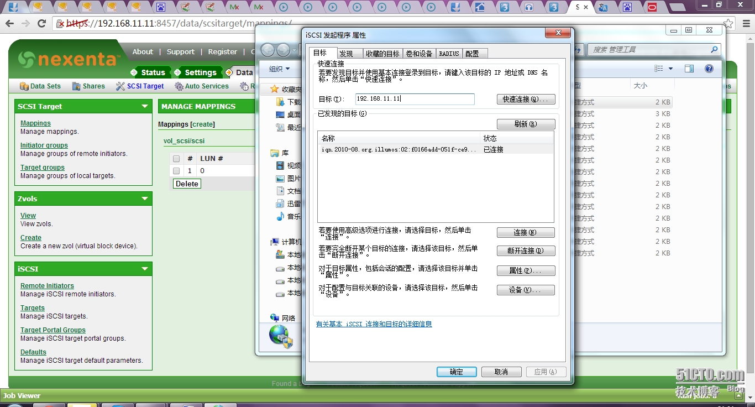
Task: Click the 连接 button
Action: pyautogui.click(x=526, y=233)
